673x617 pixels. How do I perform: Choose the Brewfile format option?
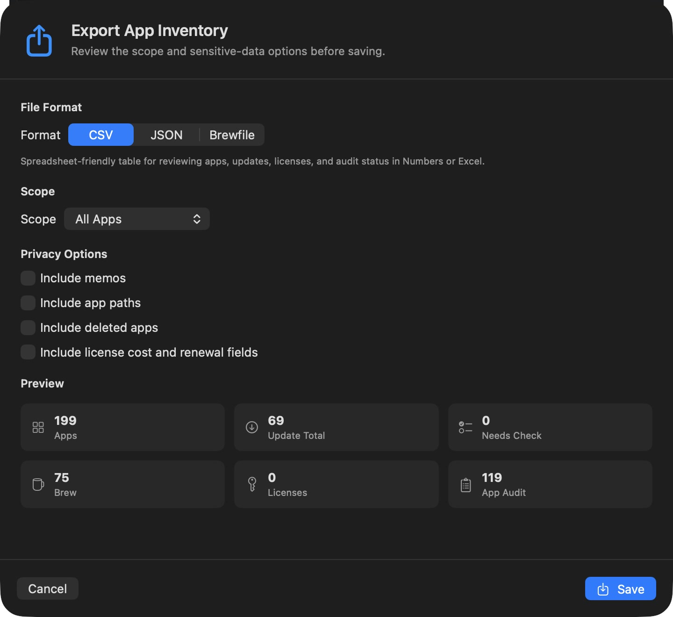[232, 135]
